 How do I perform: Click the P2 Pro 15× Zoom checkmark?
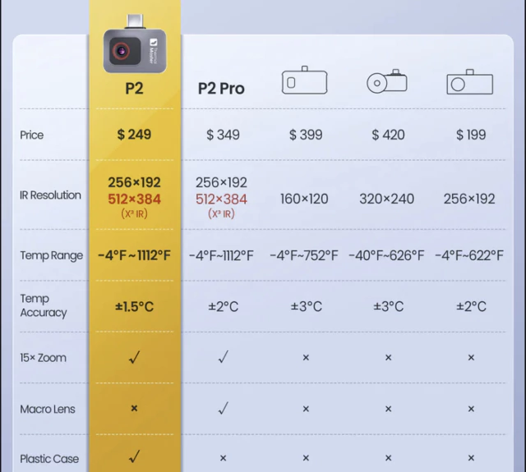[x=223, y=357]
